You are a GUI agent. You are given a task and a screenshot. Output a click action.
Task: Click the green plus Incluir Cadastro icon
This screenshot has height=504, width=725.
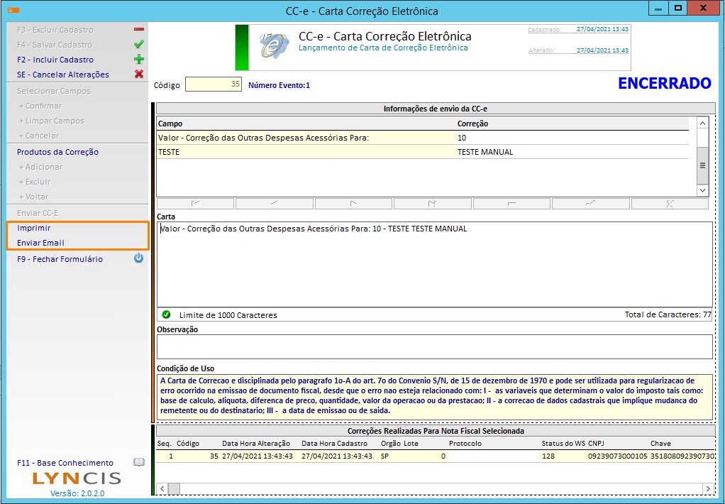(139, 60)
